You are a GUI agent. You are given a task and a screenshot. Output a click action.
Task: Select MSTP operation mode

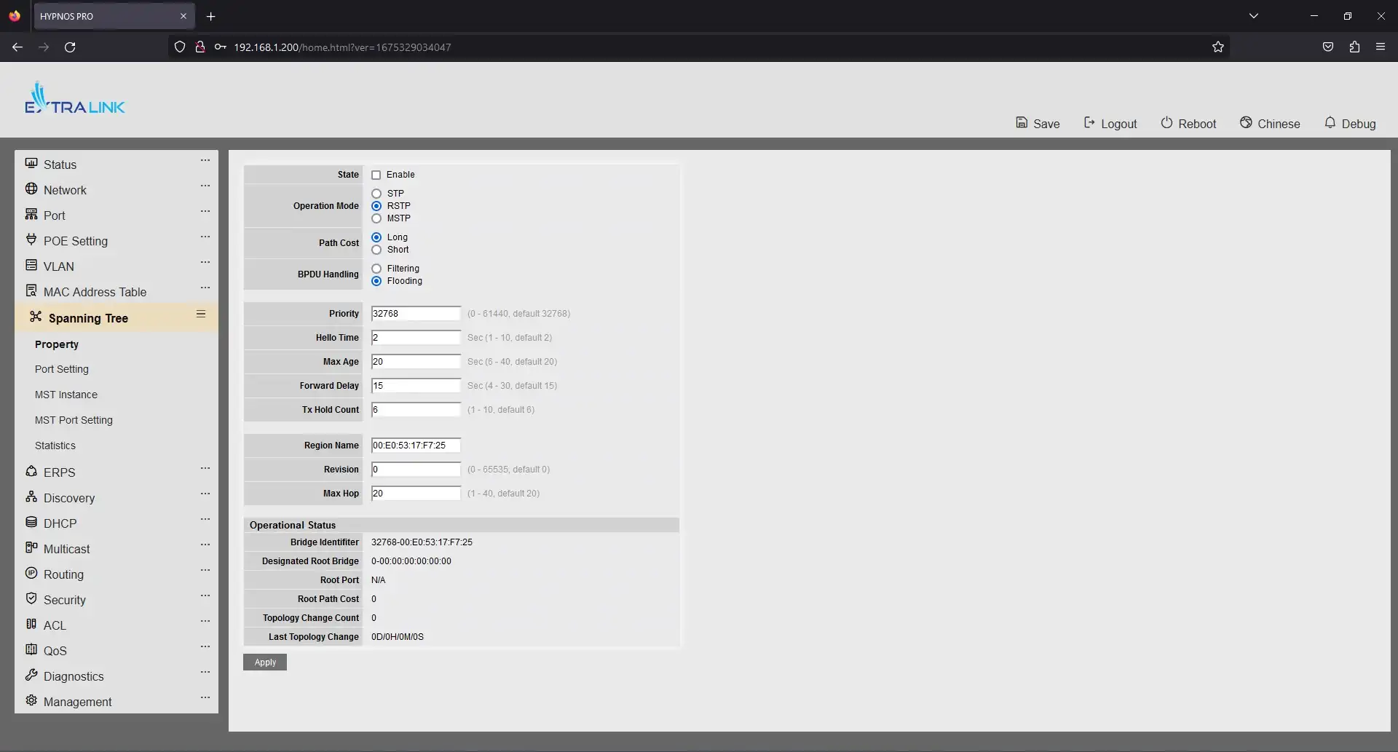[376, 218]
